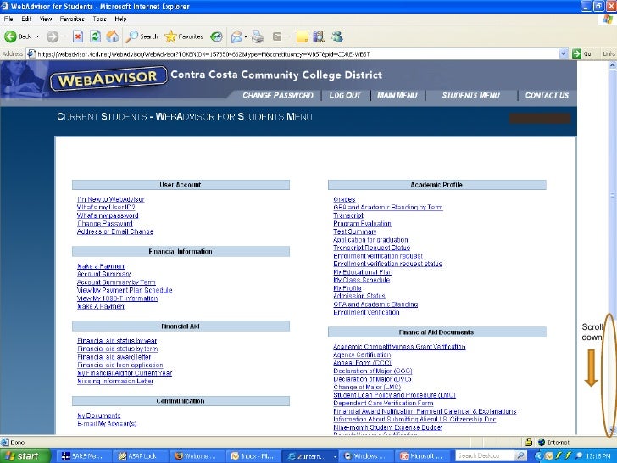Expand the Back button history dropdown
The image size is (617, 463).
[38, 36]
